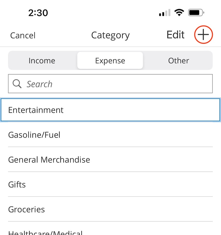Choose the Entertainment category
The image size is (221, 235).
click(x=110, y=110)
